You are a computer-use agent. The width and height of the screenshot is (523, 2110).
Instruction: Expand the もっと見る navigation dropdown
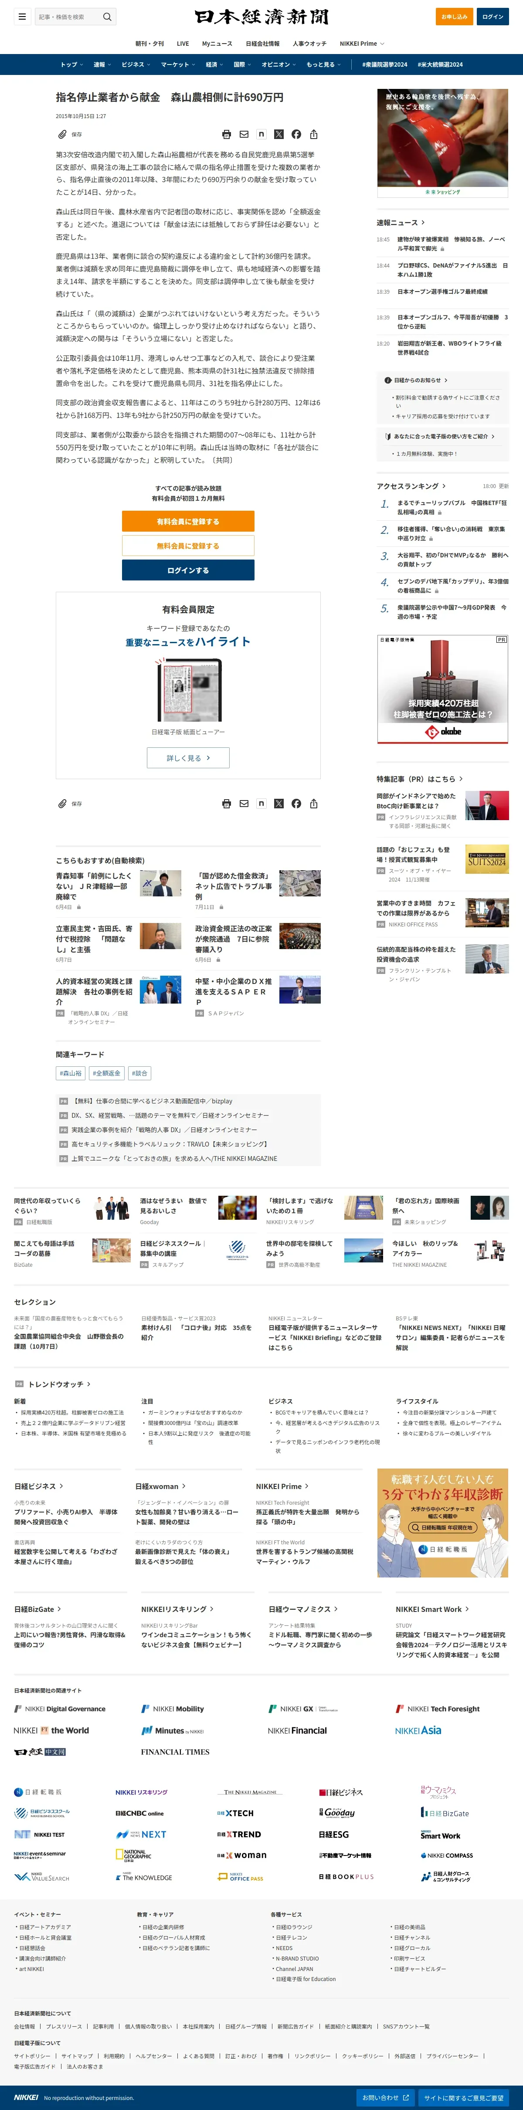323,64
